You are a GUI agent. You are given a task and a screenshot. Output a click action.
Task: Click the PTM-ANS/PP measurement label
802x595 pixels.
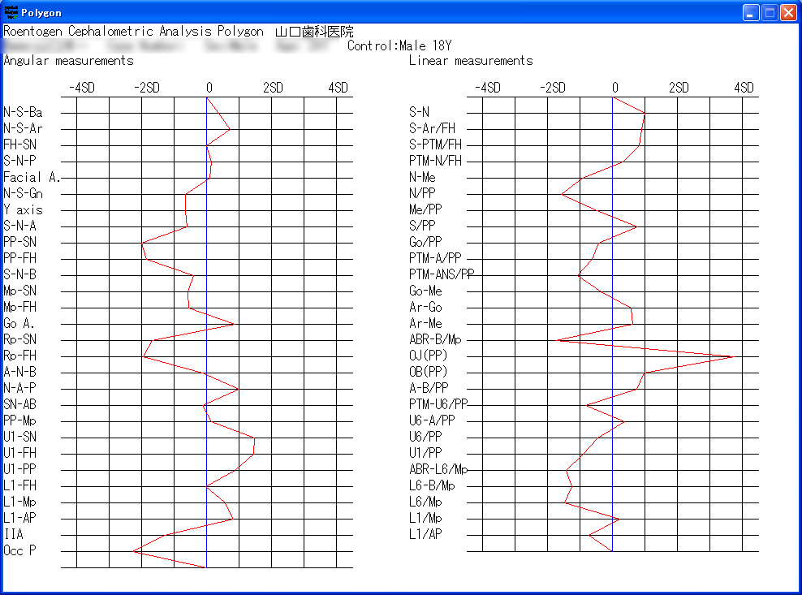(x=442, y=274)
